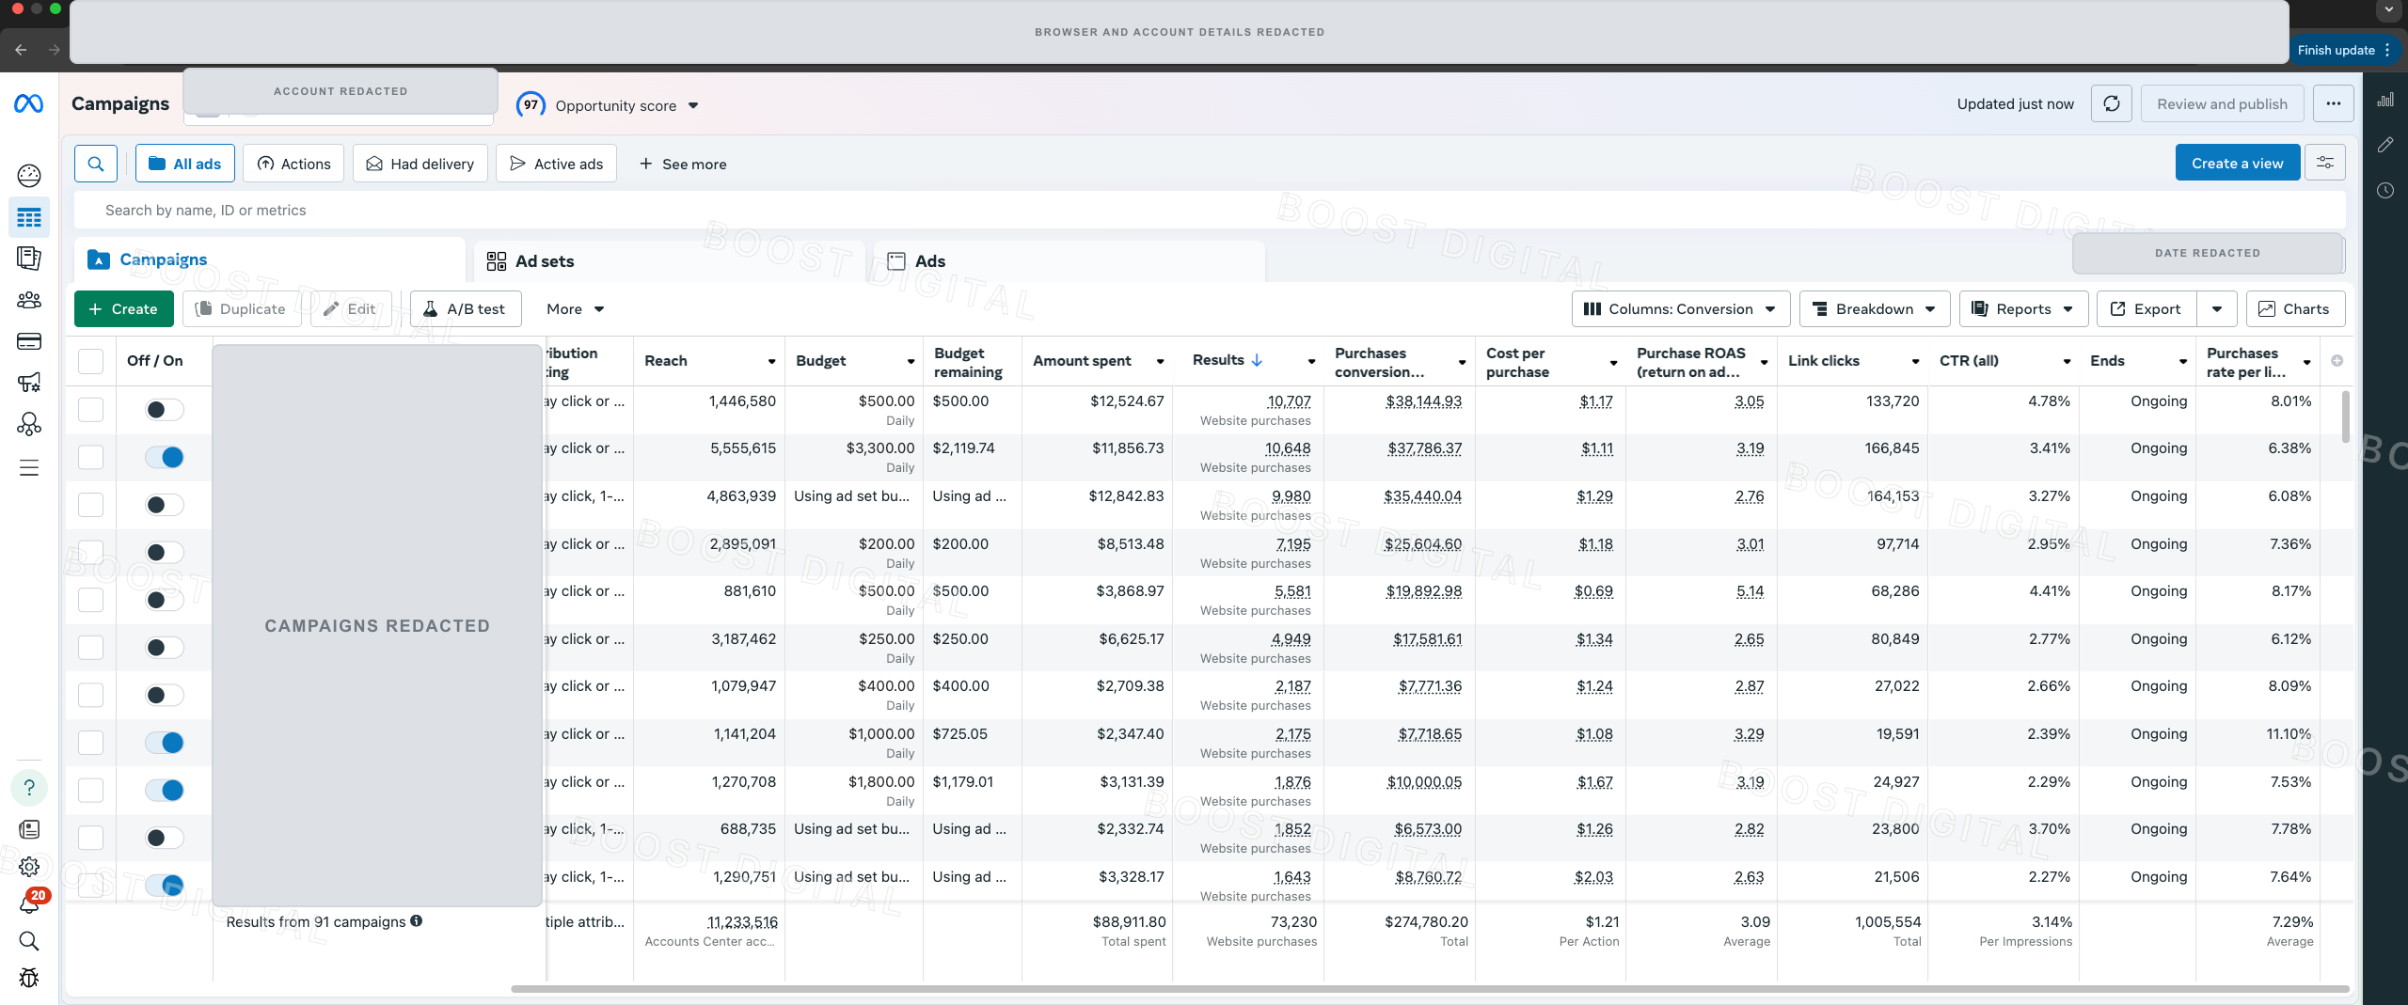Select Had delivery filter tab
Viewport: 2408px width, 1005px height.
click(420, 164)
